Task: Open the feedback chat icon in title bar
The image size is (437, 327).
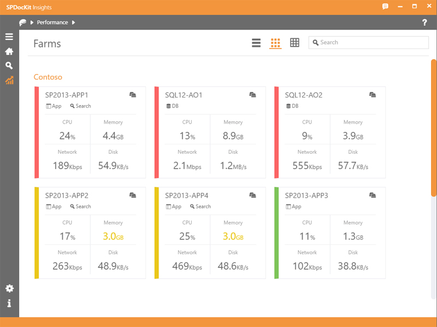Action: 385,7
